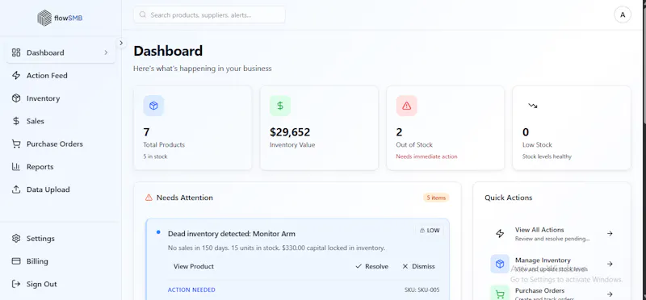Viewport: 646px width, 300px height.
Task: Click the $29,652 Inventory Value figure
Action: (x=290, y=132)
